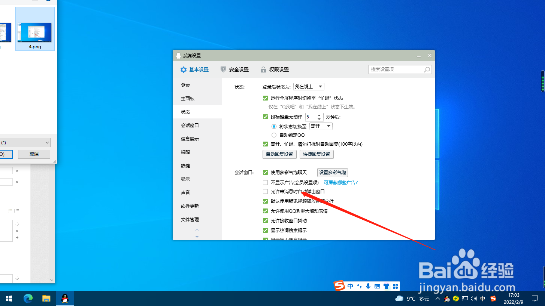Click the 自动回复设置 button

[279, 154]
